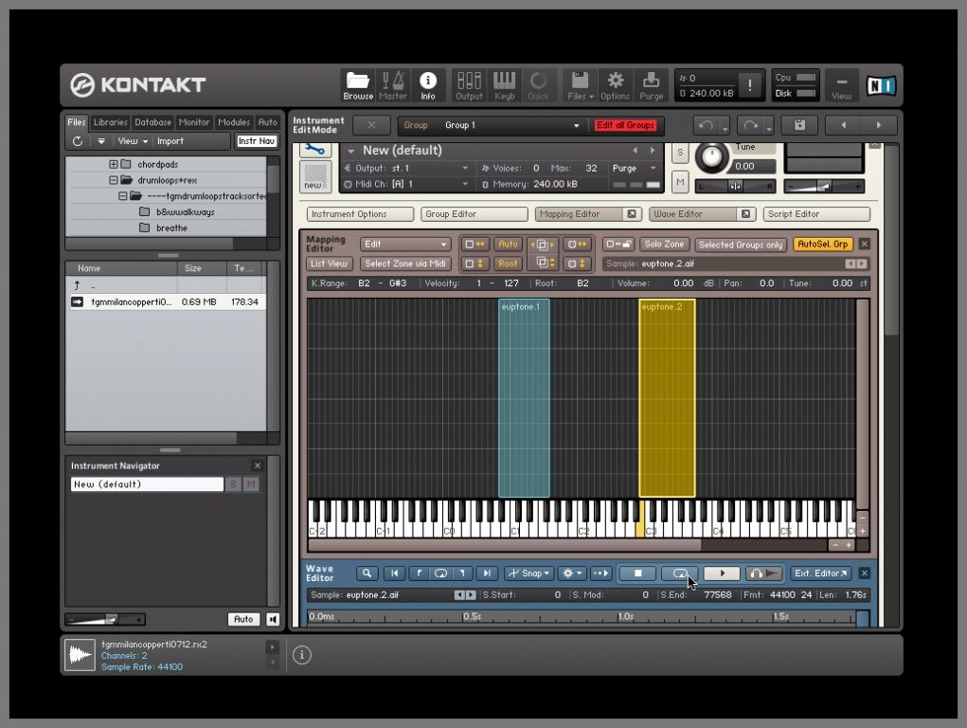Toggle the Info pane
Screen dimensions: 967x728
(x=427, y=85)
